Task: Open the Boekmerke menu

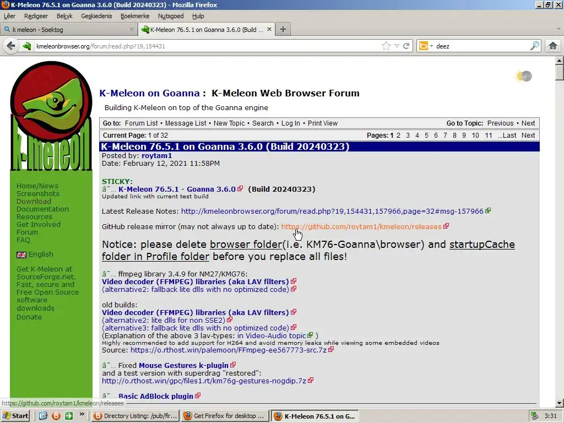Action: pyautogui.click(x=135, y=16)
